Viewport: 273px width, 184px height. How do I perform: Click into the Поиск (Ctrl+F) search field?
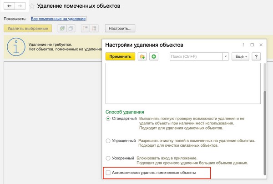[196, 57]
